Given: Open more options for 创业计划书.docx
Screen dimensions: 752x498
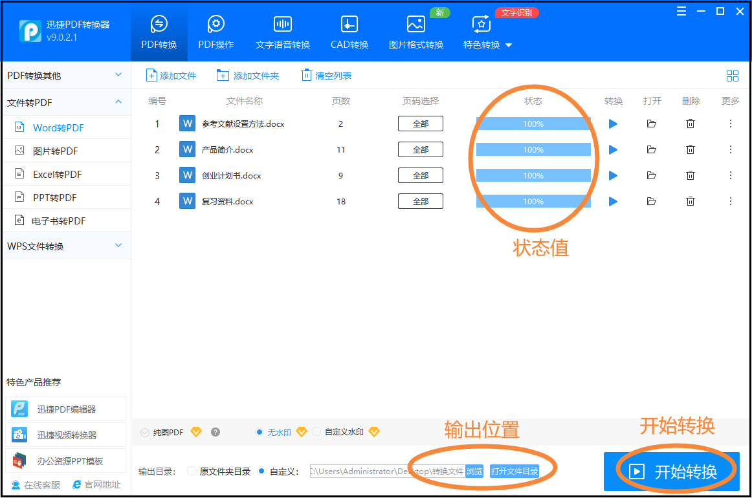Looking at the screenshot, I should pos(731,175).
